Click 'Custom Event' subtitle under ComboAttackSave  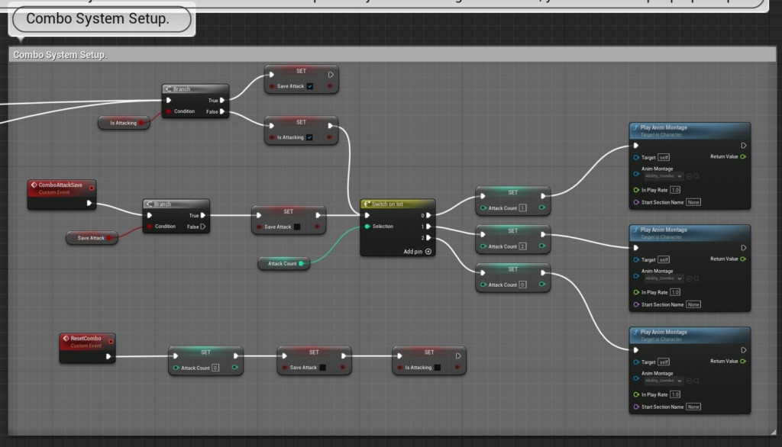(x=54, y=192)
